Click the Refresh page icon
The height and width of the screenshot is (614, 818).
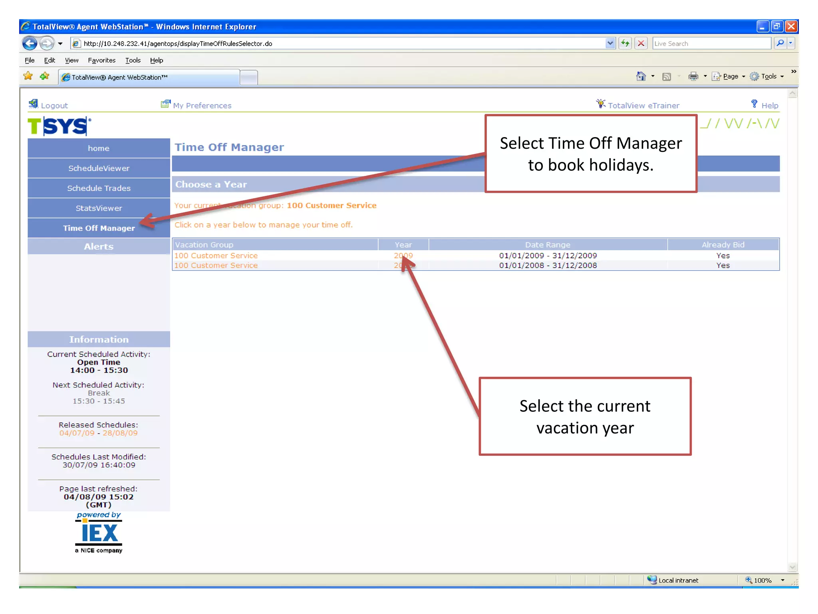point(625,43)
